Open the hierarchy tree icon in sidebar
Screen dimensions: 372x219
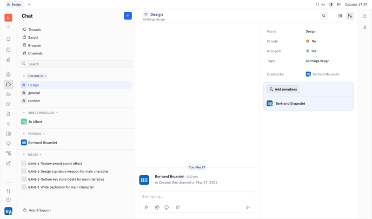click(x=8, y=153)
